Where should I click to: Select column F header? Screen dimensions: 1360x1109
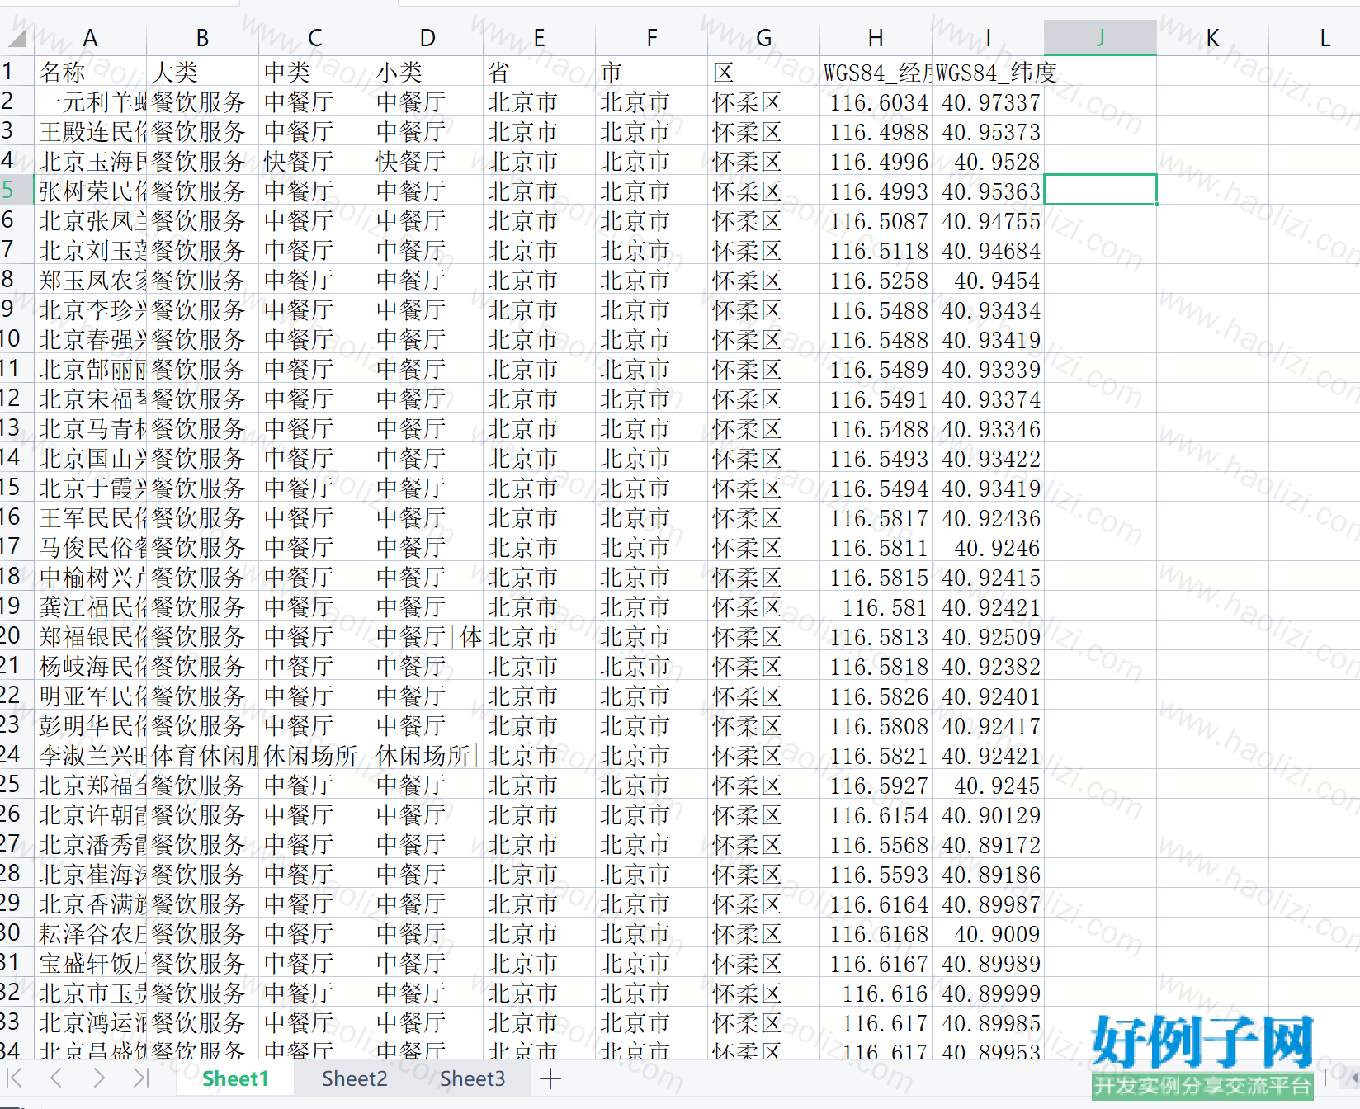[x=651, y=38]
